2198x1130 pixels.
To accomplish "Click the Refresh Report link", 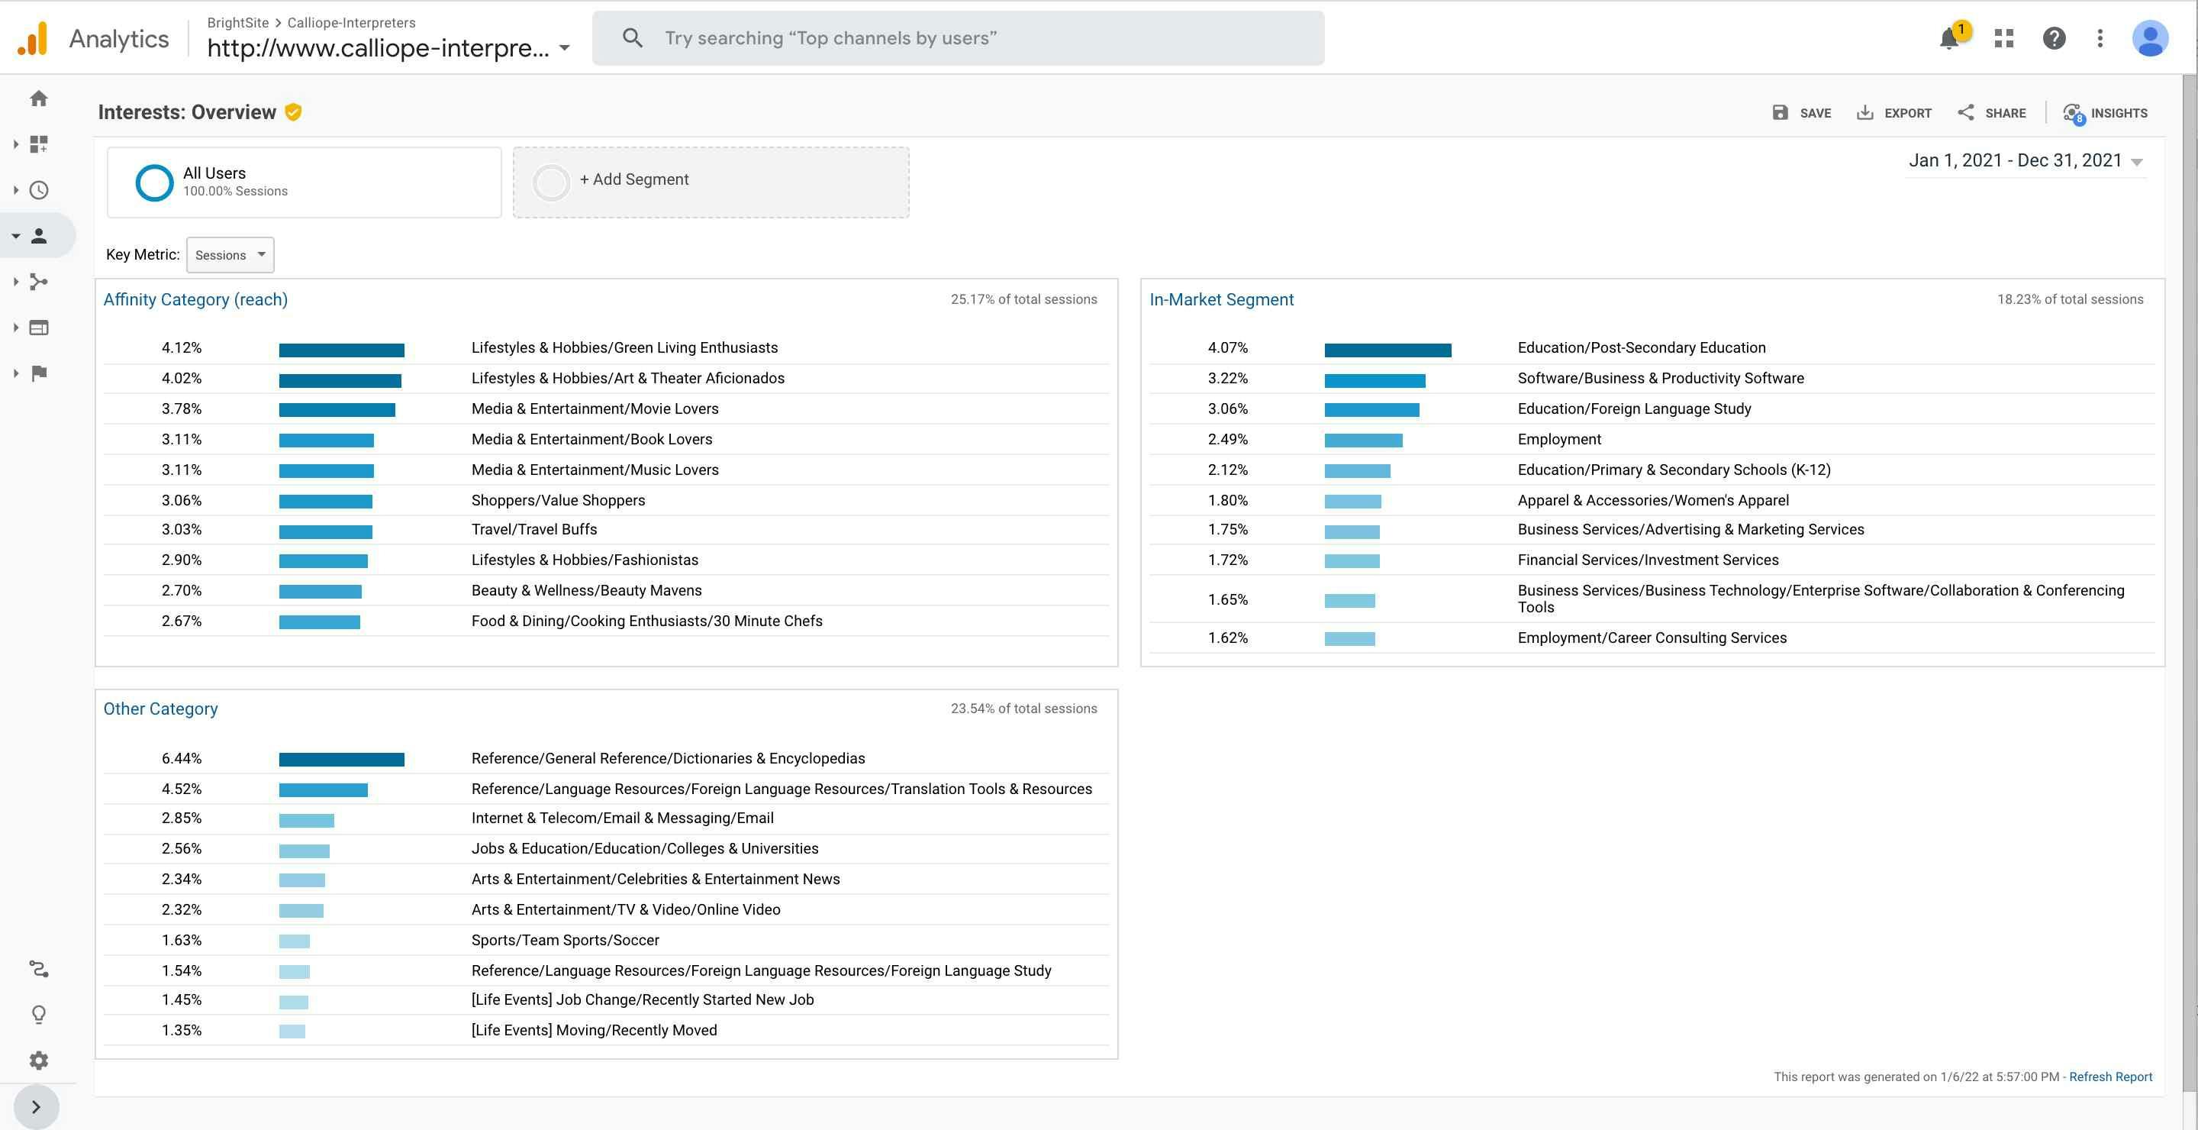I will point(2110,1077).
